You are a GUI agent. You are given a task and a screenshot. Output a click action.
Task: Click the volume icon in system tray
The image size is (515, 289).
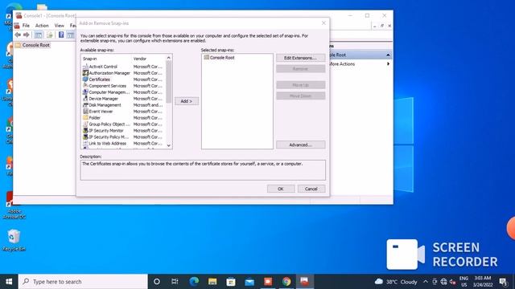452,282
